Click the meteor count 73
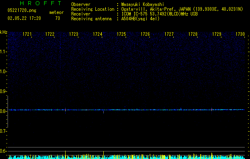The image size is (250, 159). (58, 18)
